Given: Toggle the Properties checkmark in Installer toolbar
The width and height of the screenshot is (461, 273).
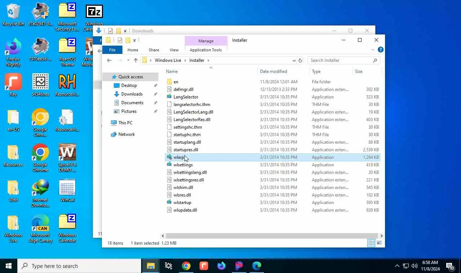Looking at the screenshot, I should click(x=120, y=40).
